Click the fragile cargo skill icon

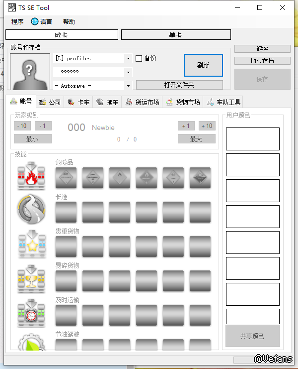pyautogui.click(x=31, y=277)
